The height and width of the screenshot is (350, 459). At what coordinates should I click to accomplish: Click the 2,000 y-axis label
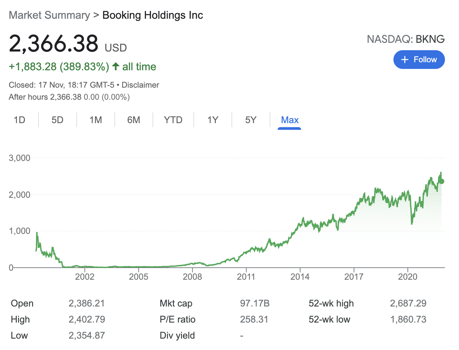[19, 195]
